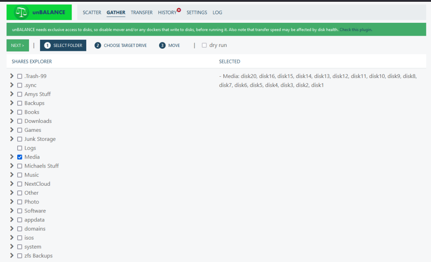Select the Games checkbox
This screenshot has height=262, width=431.
point(19,130)
